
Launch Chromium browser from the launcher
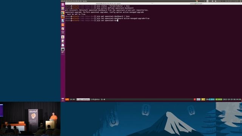63,12
